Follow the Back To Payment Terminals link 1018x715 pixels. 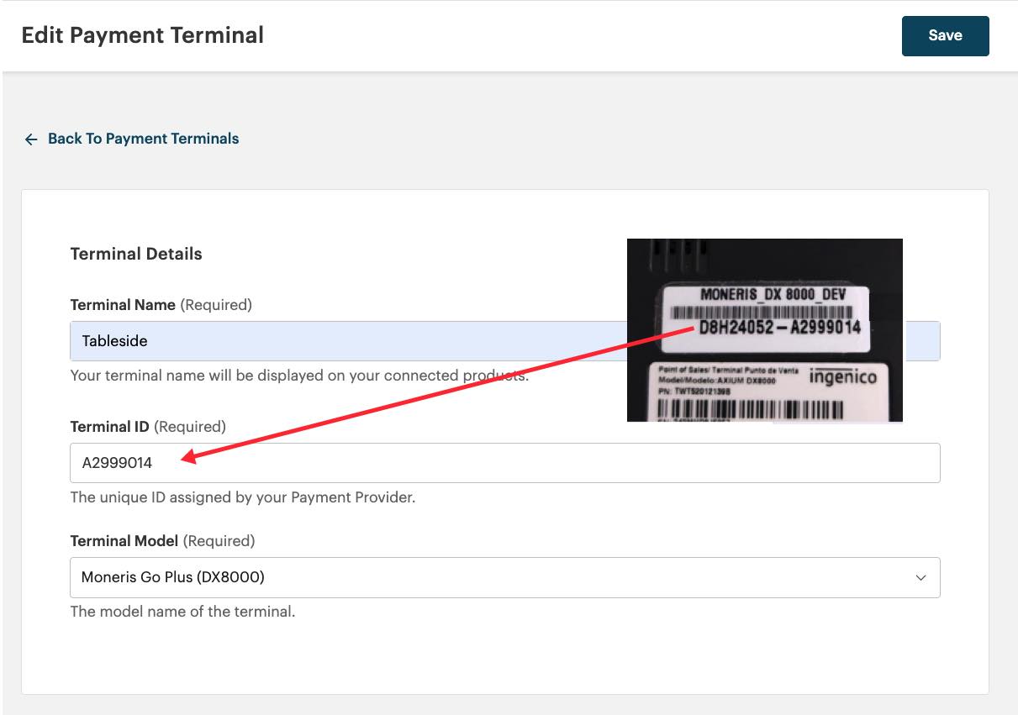[143, 139]
